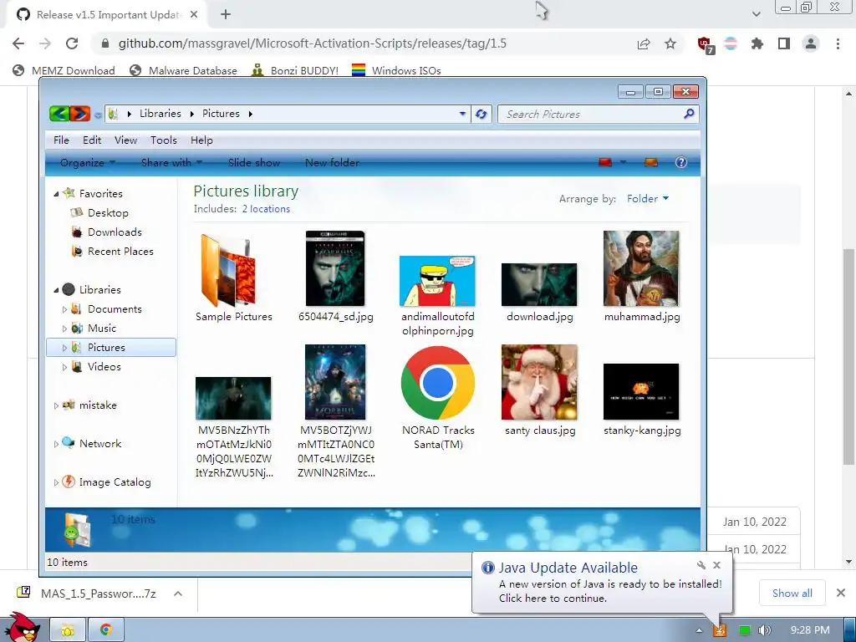Dismiss the Java Update notification
856x642 pixels.
pyautogui.click(x=716, y=565)
